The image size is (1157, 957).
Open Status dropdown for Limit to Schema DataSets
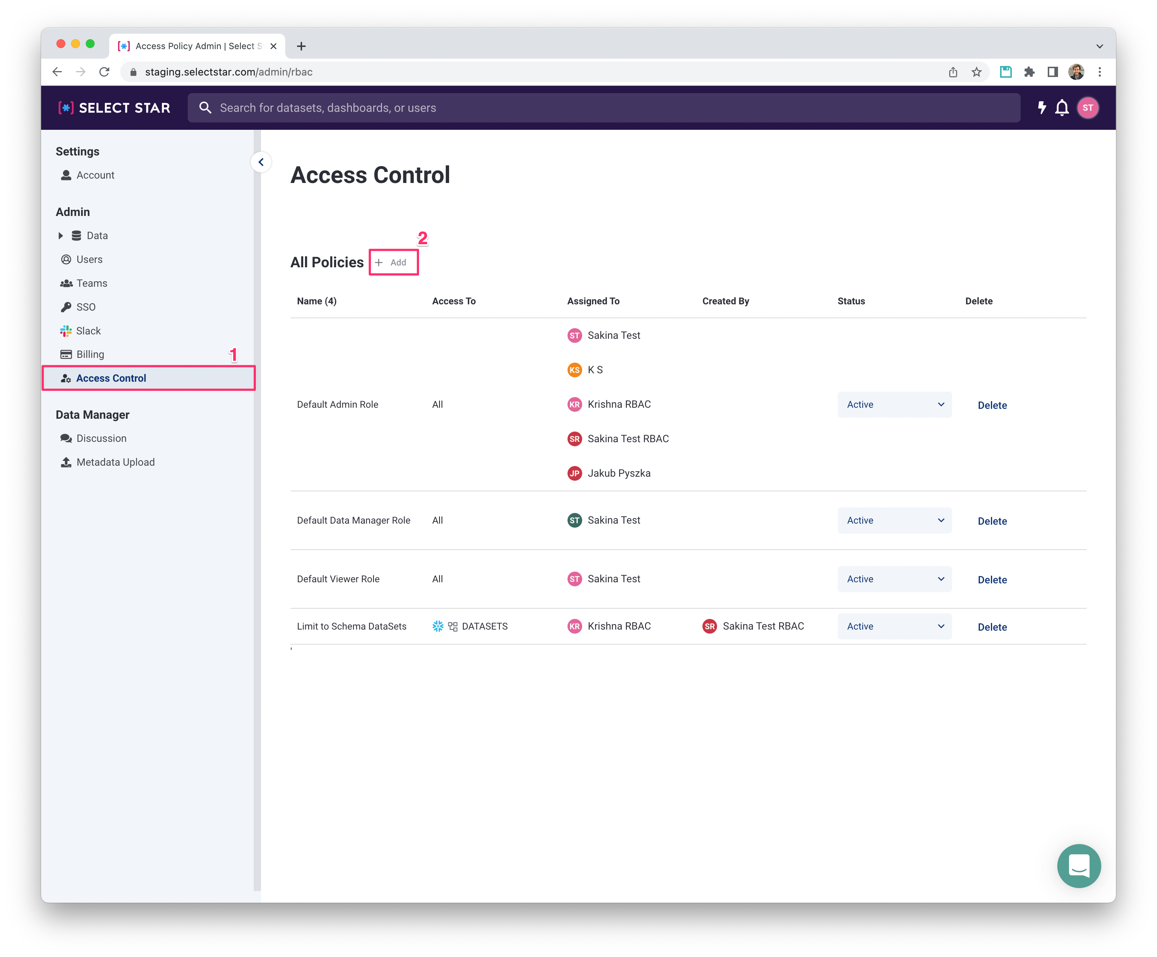tap(894, 626)
